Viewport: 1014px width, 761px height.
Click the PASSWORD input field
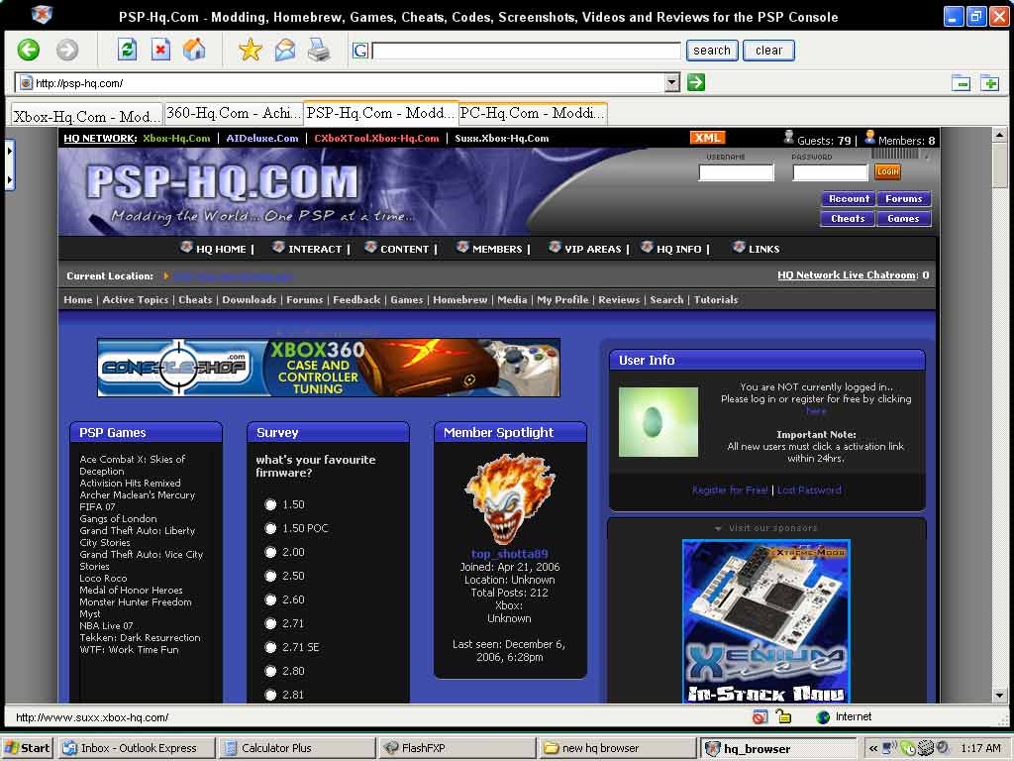pyautogui.click(x=830, y=172)
